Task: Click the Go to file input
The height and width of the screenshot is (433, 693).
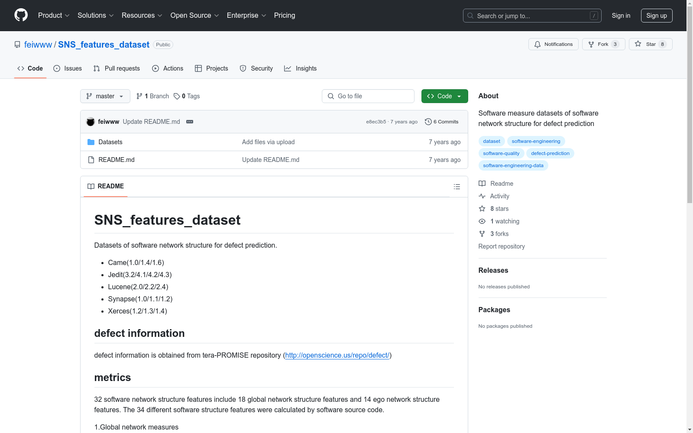Action: pos(368,96)
